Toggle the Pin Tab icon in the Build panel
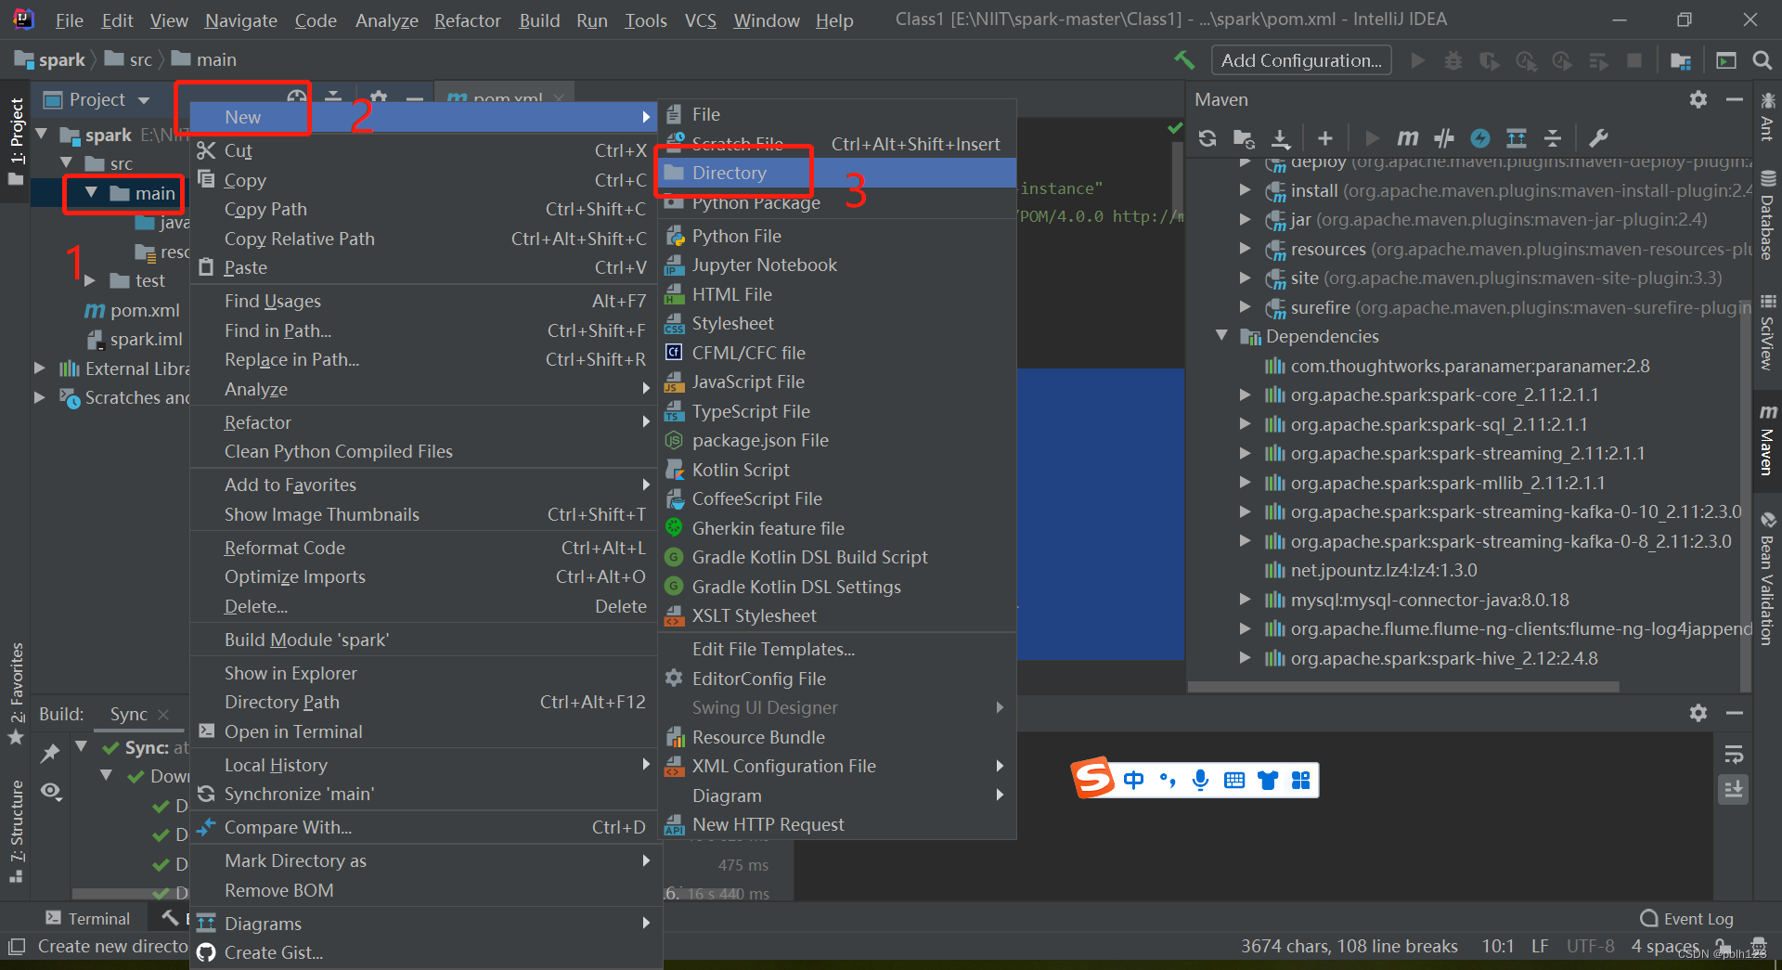1782x970 pixels. 50,753
